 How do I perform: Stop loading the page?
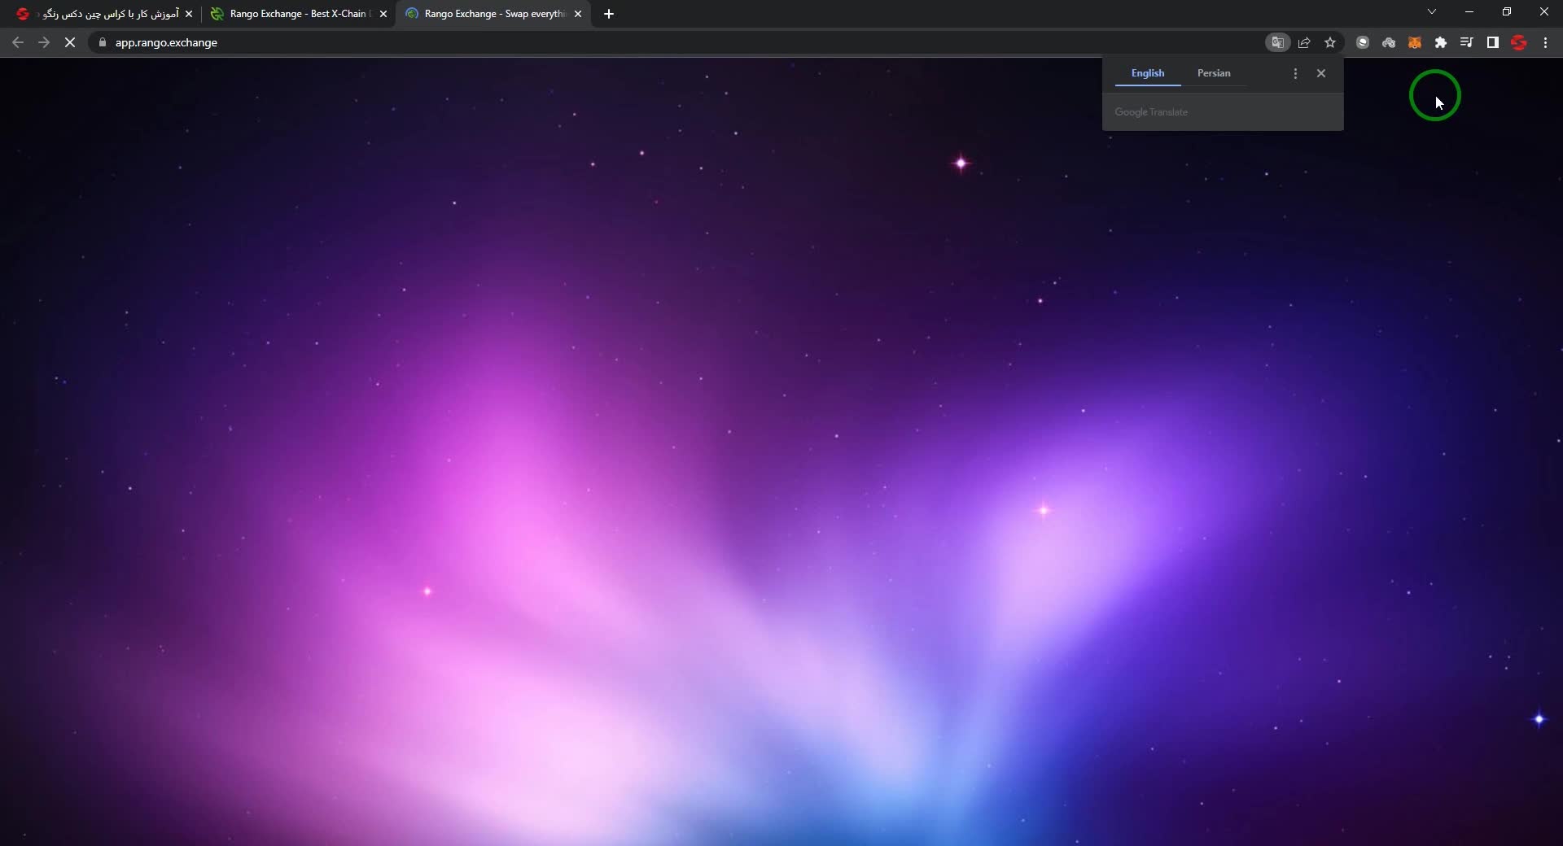(70, 42)
